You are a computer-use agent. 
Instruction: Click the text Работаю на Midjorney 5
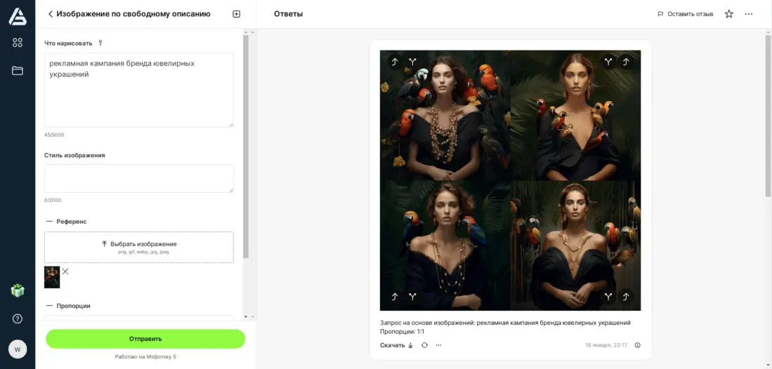click(145, 356)
